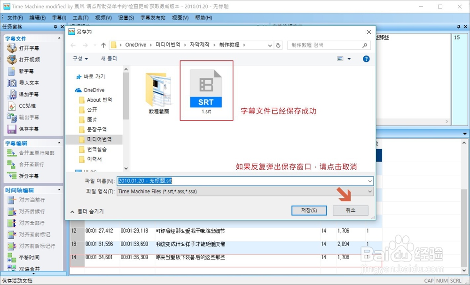Open the change-view options dropdown arrow
Image resolution: width=470 pixels, height=285 pixels.
click(x=350, y=59)
